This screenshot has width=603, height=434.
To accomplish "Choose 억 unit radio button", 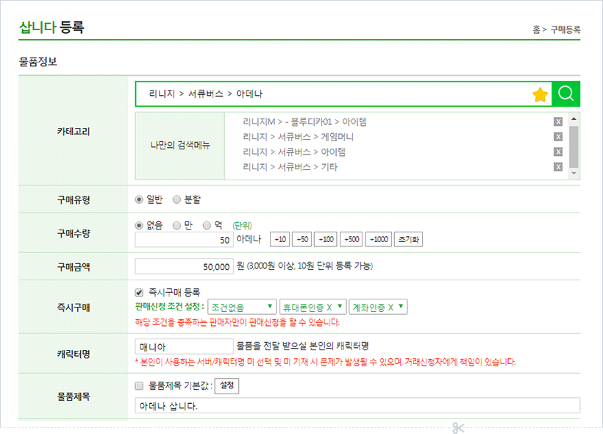I will [207, 226].
